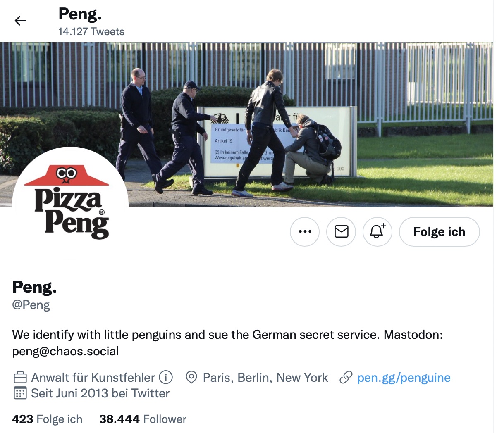This screenshot has height=433, width=497.
Task: Click the calendar icon by Seit Juni 2013
Action: click(20, 393)
